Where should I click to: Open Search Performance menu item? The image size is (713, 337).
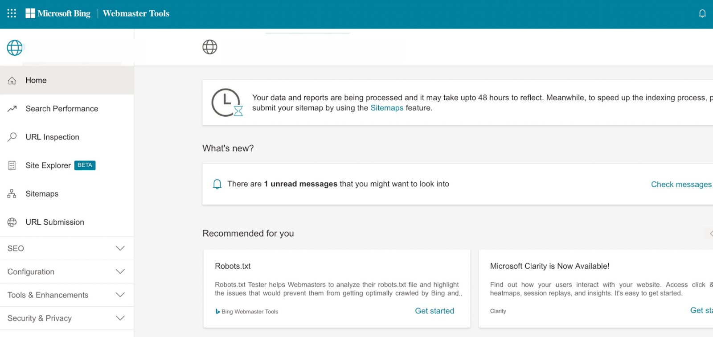pyautogui.click(x=61, y=109)
